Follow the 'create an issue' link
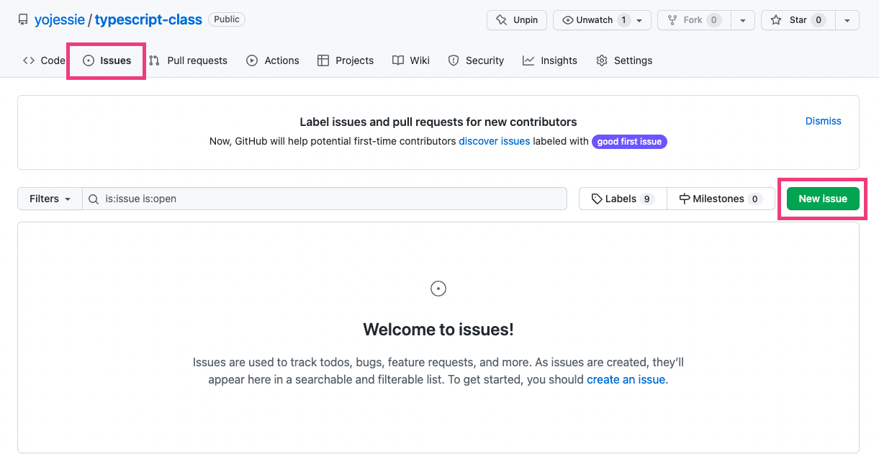The height and width of the screenshot is (462, 879). pyautogui.click(x=626, y=379)
